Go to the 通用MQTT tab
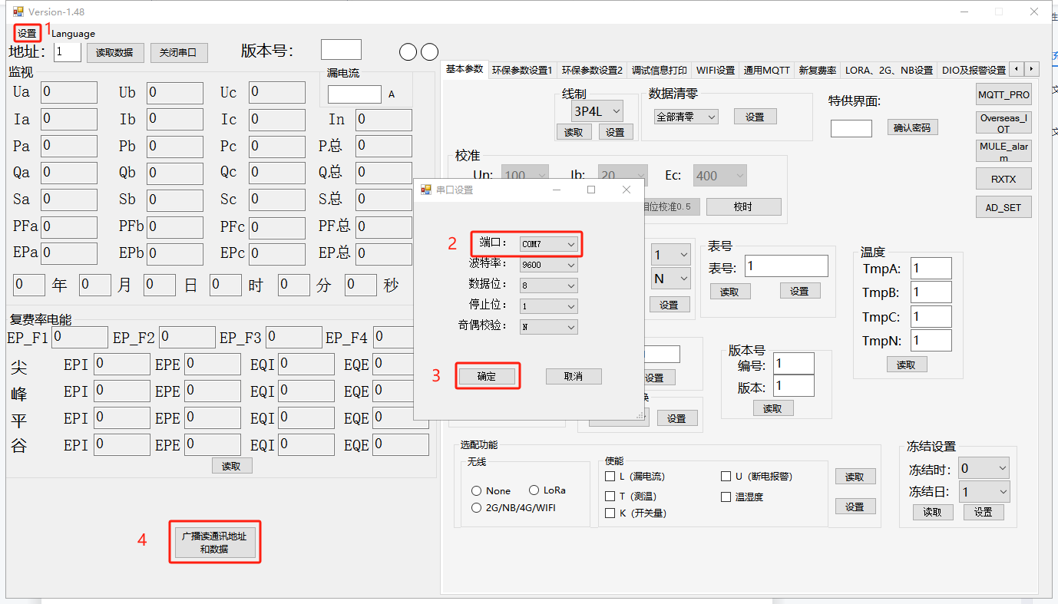Screen dimensions: 1058x604 766,70
